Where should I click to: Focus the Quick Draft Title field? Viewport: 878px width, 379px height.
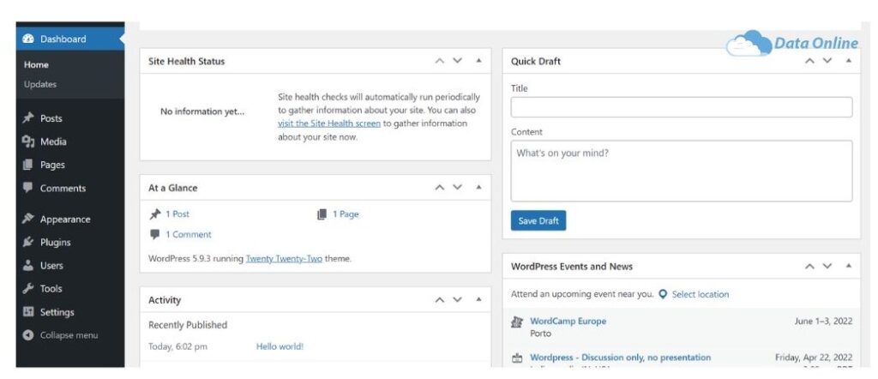(682, 107)
